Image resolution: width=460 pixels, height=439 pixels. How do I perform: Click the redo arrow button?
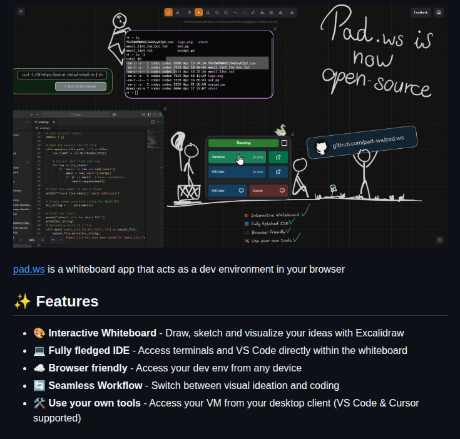click(61, 240)
